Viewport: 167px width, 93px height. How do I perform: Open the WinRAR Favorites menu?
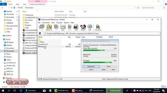click(x=59, y=22)
